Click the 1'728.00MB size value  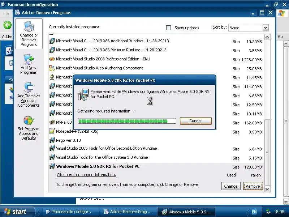point(251,60)
